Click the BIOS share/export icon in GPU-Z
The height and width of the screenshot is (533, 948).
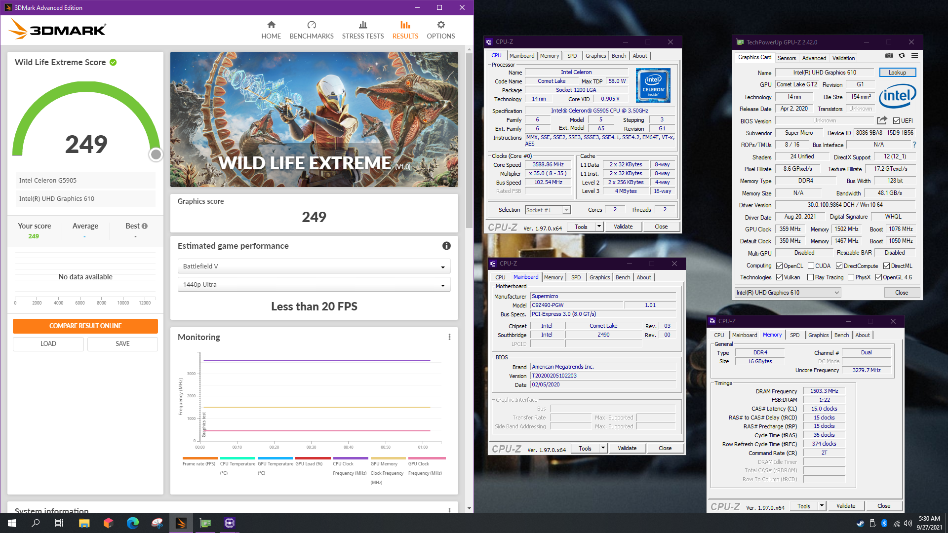point(882,120)
